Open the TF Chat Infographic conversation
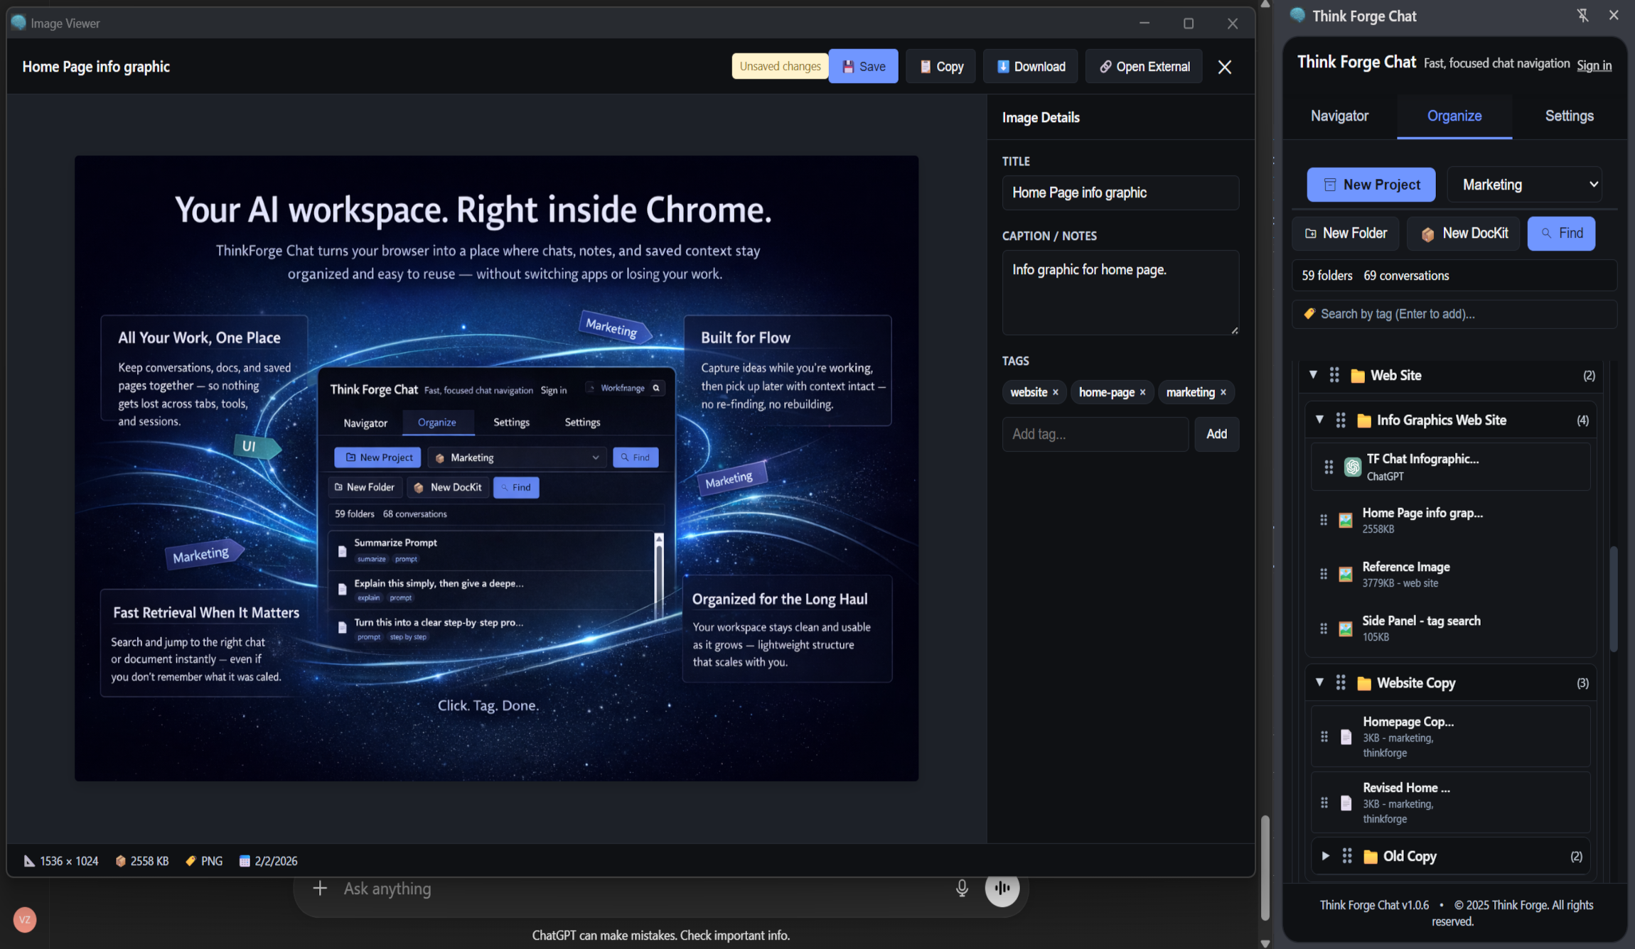Screen dimensions: 1635x949 pos(1450,467)
